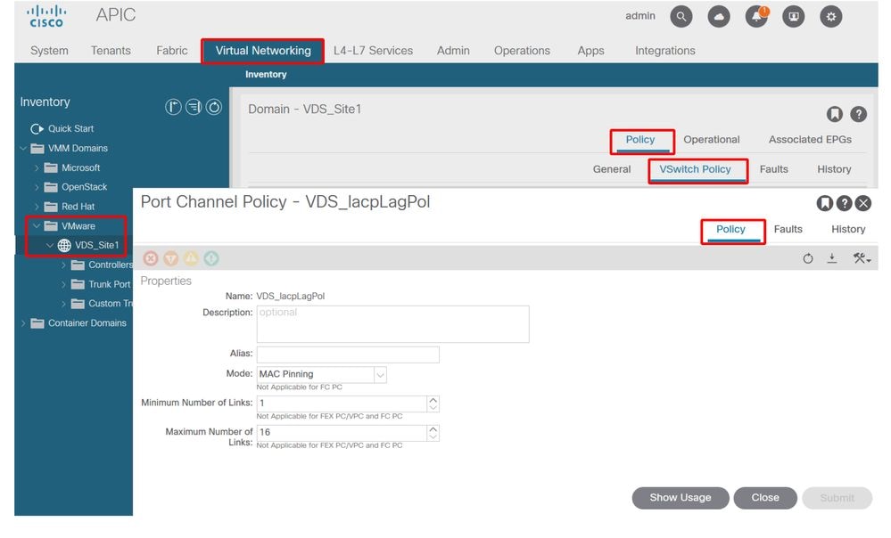Open the notifications bell icon

(x=756, y=16)
